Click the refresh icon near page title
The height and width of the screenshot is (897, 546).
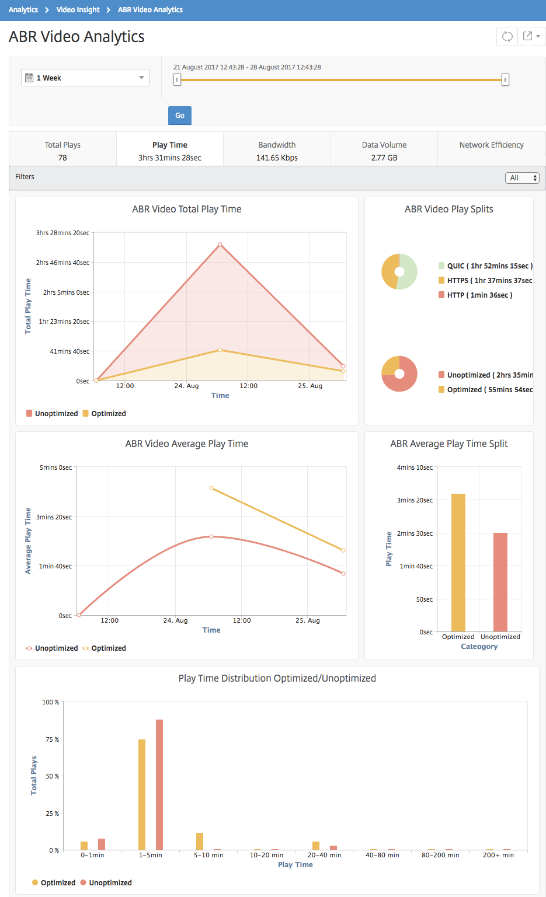(507, 37)
